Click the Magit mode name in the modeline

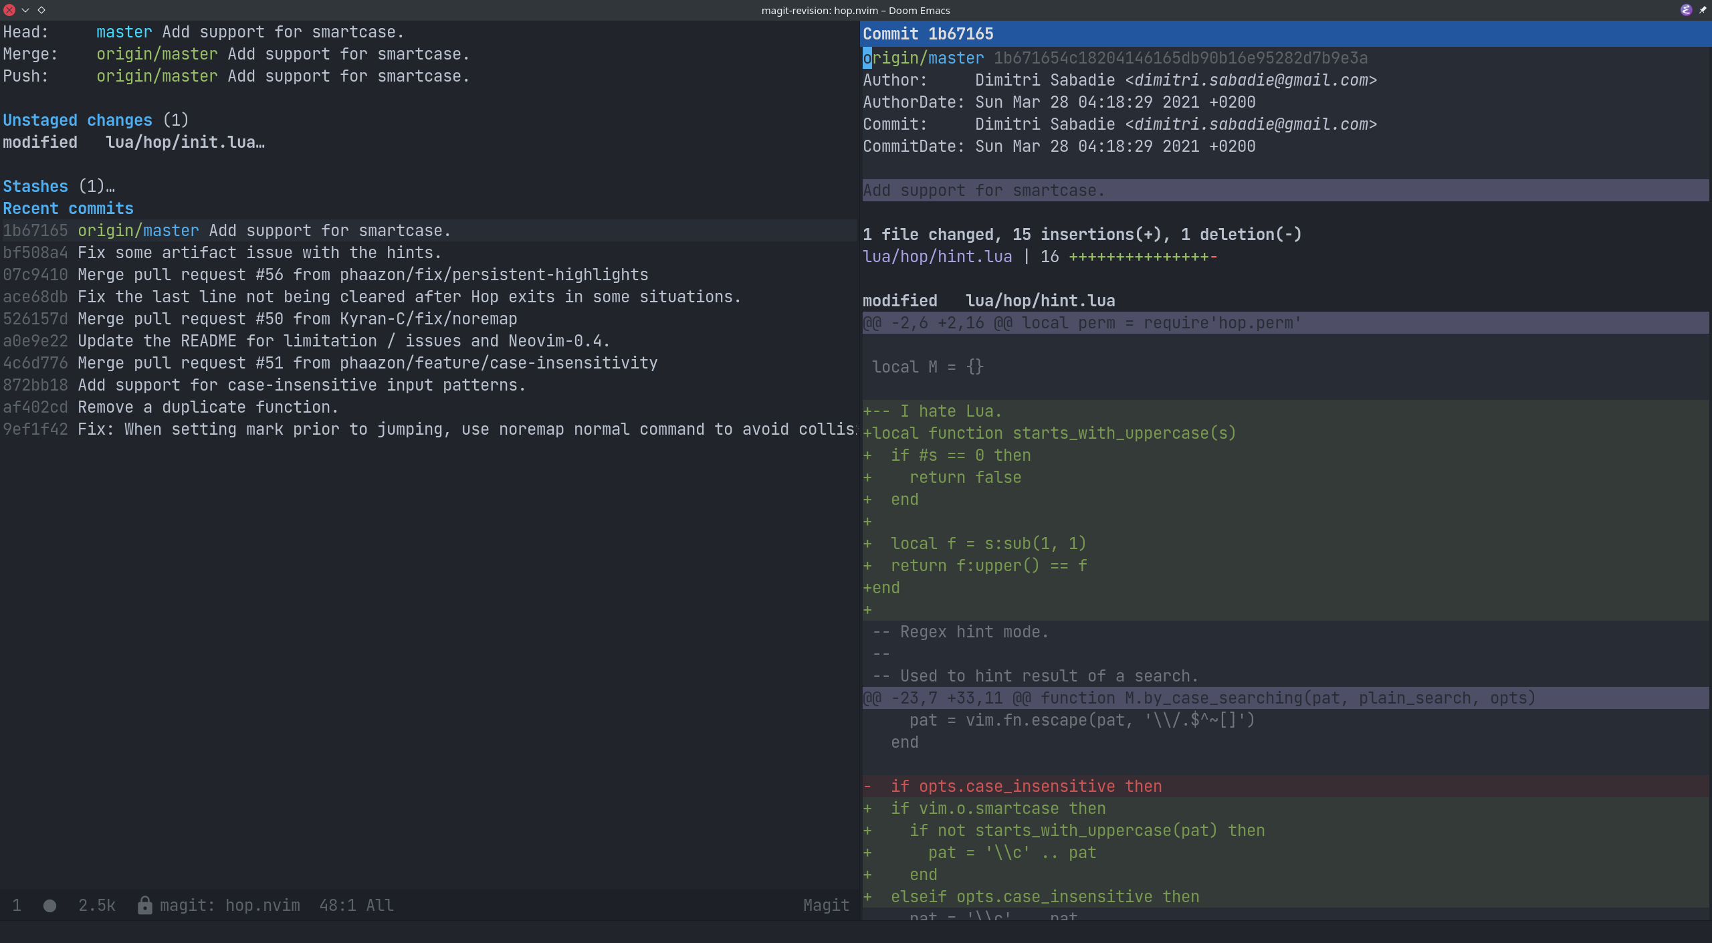825,905
